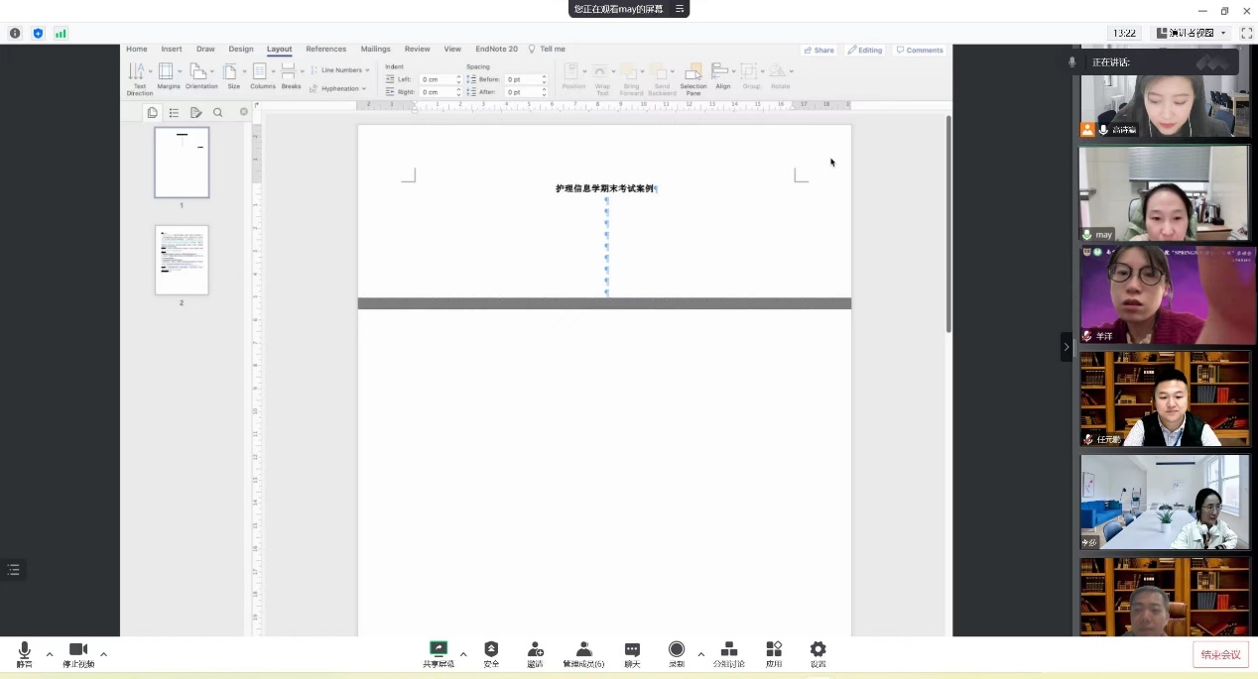The image size is (1258, 679).
Task: Click the 邀请 invite icon
Action: click(x=535, y=649)
